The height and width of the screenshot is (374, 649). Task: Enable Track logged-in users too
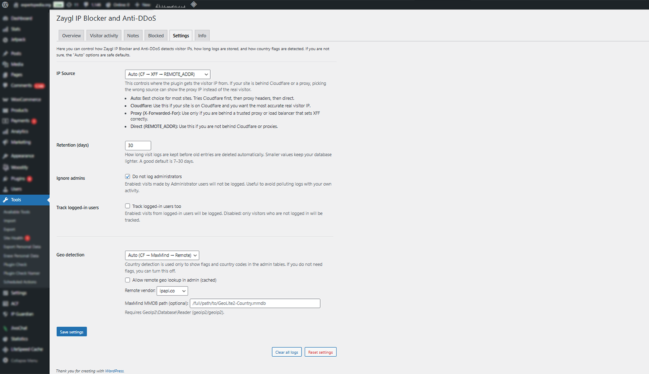[x=127, y=206]
